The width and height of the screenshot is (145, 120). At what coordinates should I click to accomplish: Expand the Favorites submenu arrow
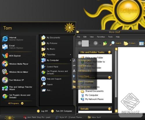point(70,55)
